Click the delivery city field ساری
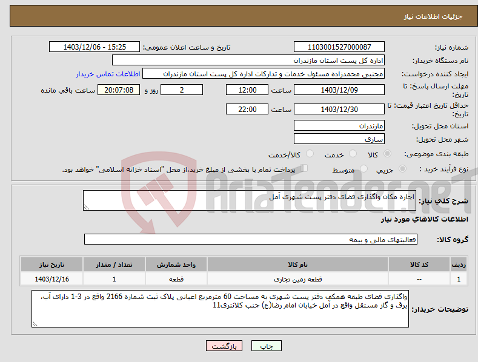Viewport: 478px width, 362px height. pos(339,139)
